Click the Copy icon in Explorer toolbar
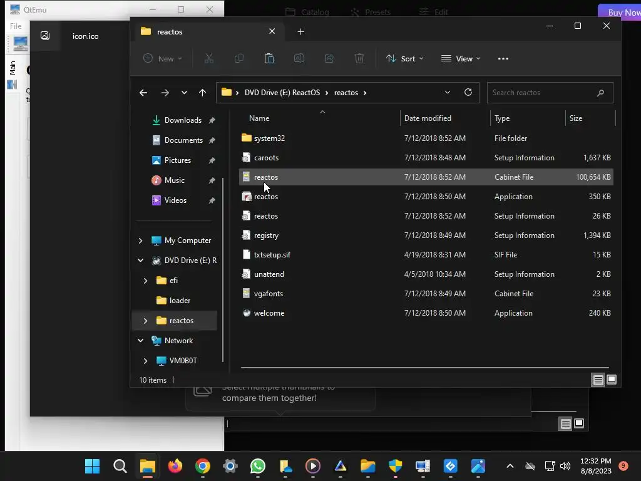 (x=238, y=58)
